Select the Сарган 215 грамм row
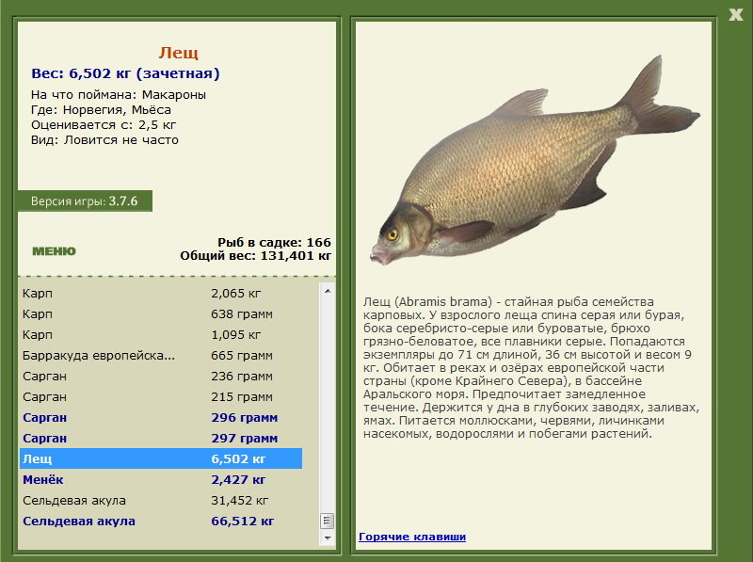Viewport: 753px width, 562px height. coord(161,396)
